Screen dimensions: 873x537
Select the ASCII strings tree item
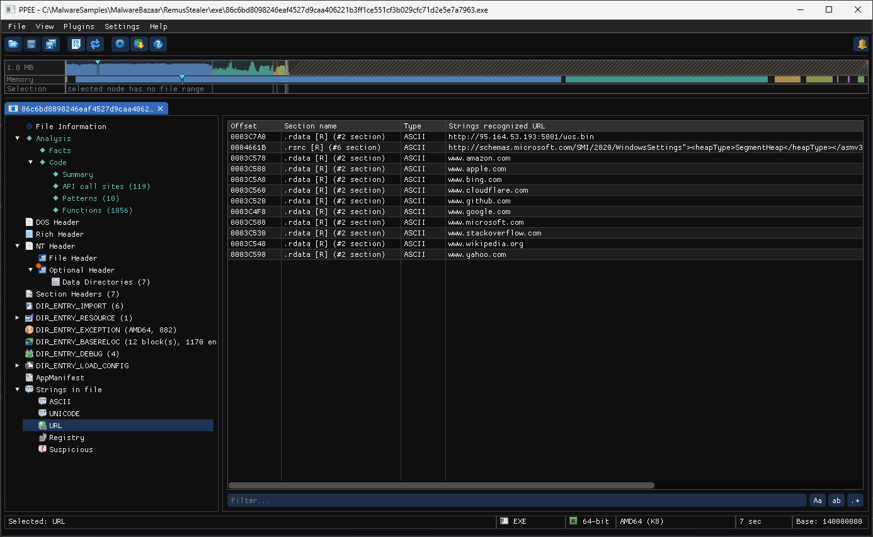pos(60,402)
